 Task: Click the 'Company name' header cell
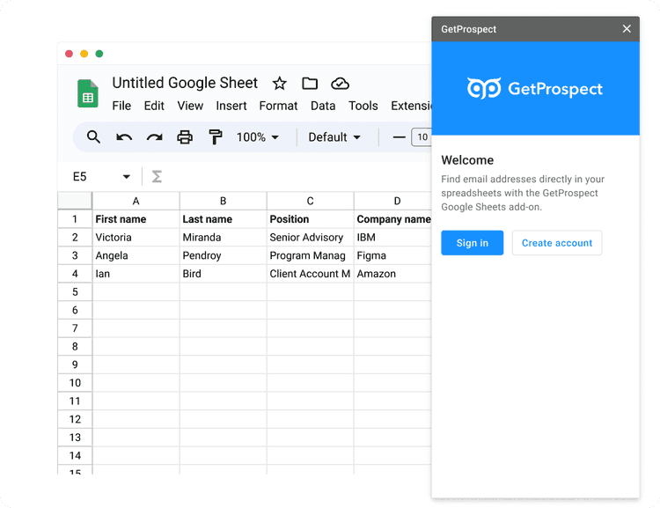click(x=392, y=219)
